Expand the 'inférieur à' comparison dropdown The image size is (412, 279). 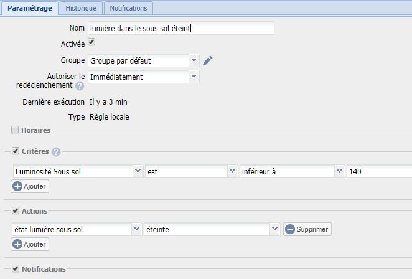(x=292, y=171)
